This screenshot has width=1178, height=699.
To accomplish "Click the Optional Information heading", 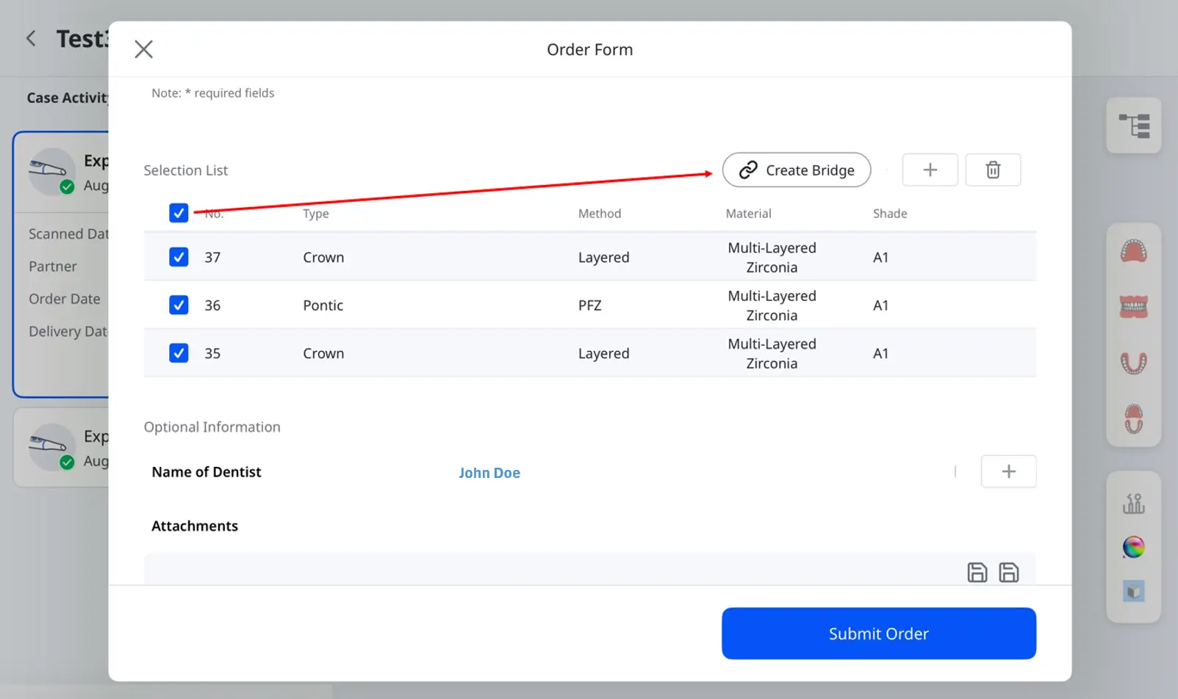I will [212, 427].
